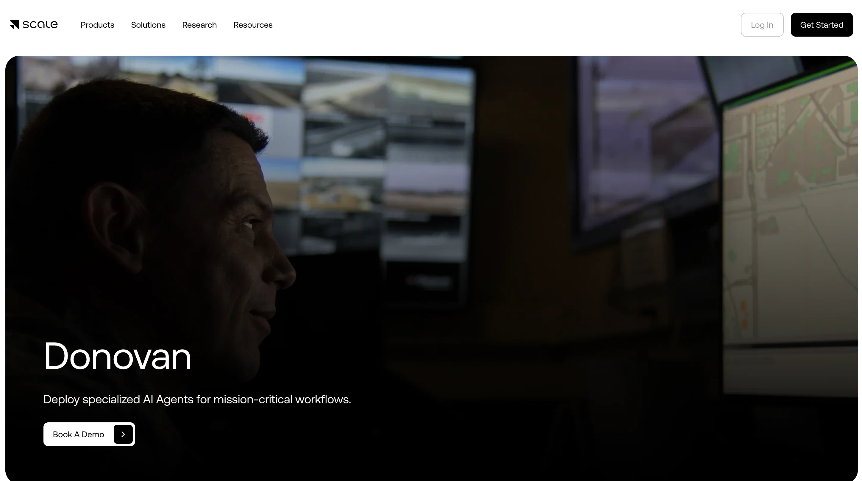Click the Log In button
The width and height of the screenshot is (862, 481).
pos(762,25)
